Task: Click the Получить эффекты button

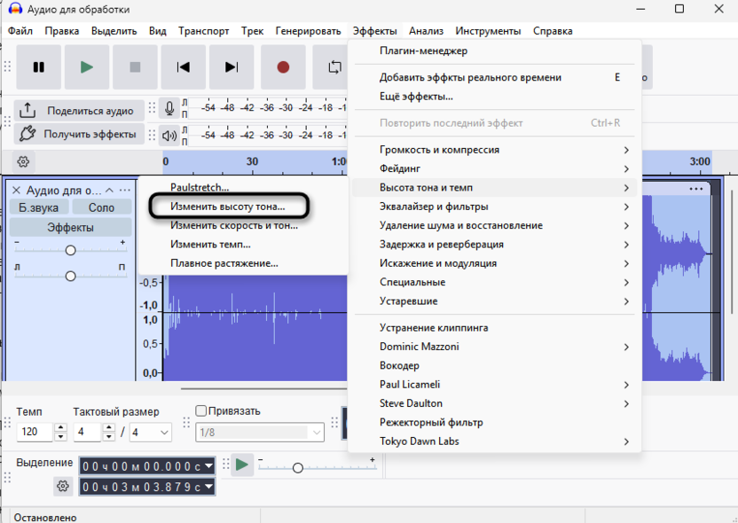Action: (x=80, y=135)
